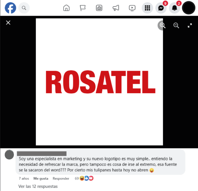View the 69 reactions on the comment

84,178
